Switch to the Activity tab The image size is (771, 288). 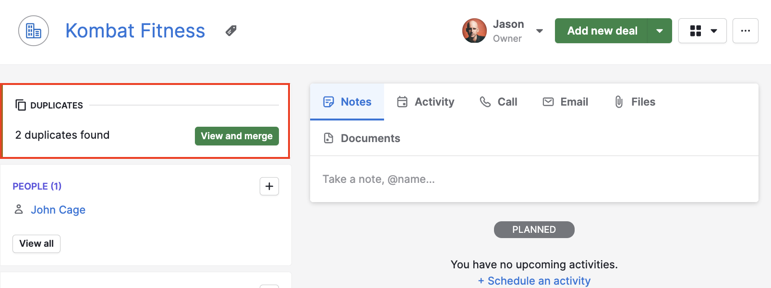click(425, 102)
